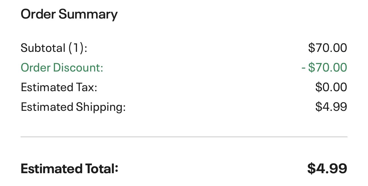Select the Subtotal (1): label
This screenshot has width=368, height=186.
[54, 48]
